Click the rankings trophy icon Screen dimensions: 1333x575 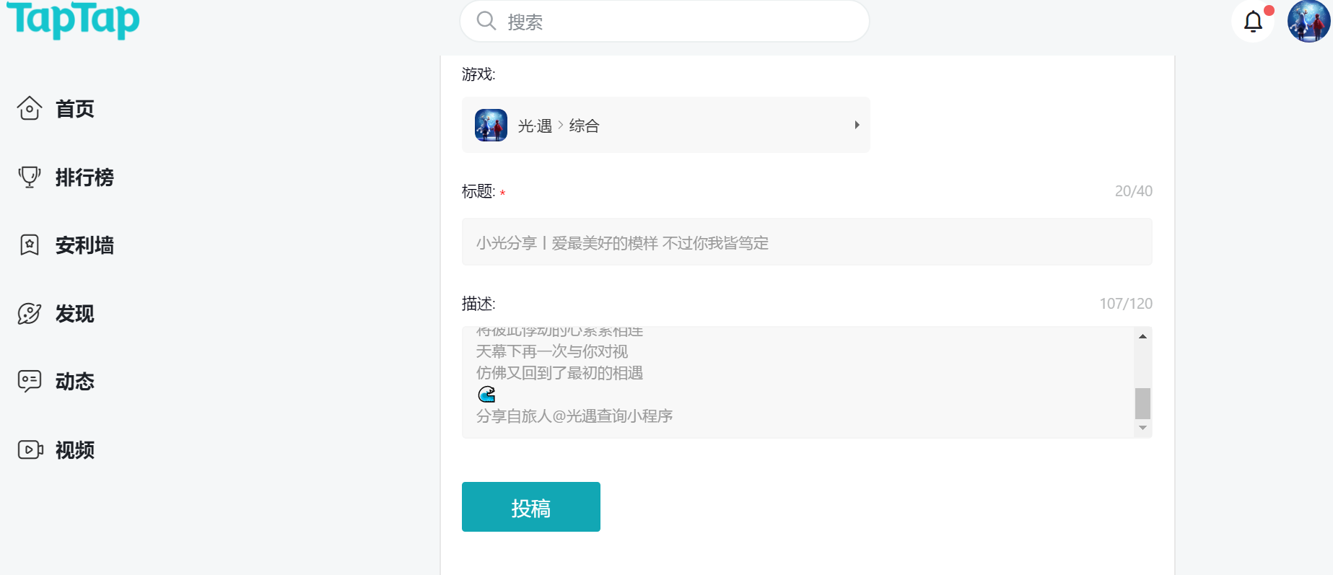tap(30, 177)
